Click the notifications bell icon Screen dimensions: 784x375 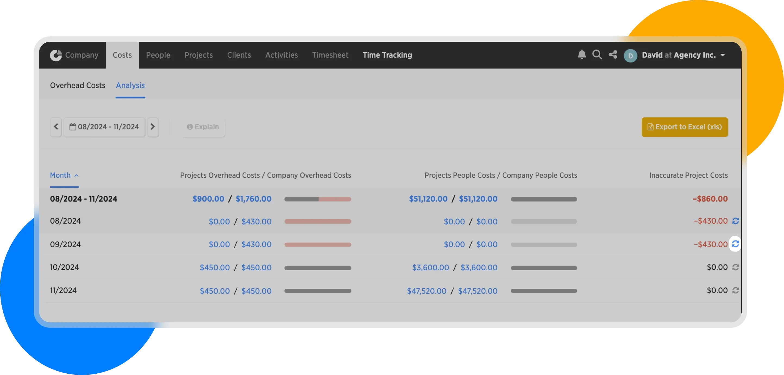[582, 55]
